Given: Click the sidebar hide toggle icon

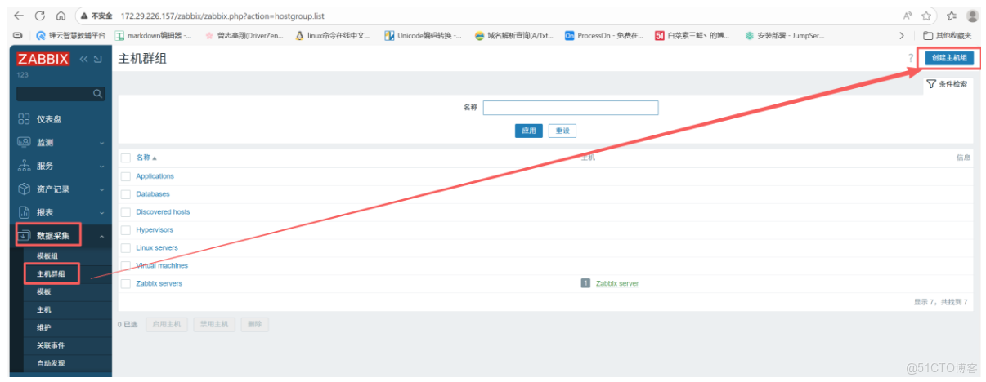Looking at the screenshot, I should [98, 59].
